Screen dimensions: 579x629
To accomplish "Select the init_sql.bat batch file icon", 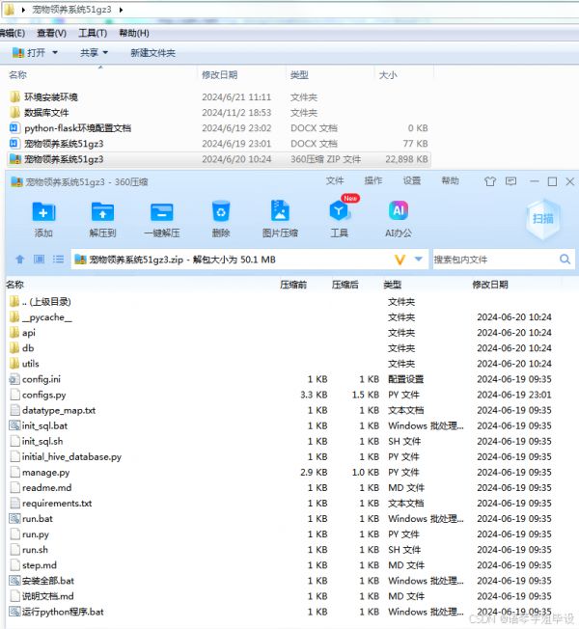I will (14, 425).
